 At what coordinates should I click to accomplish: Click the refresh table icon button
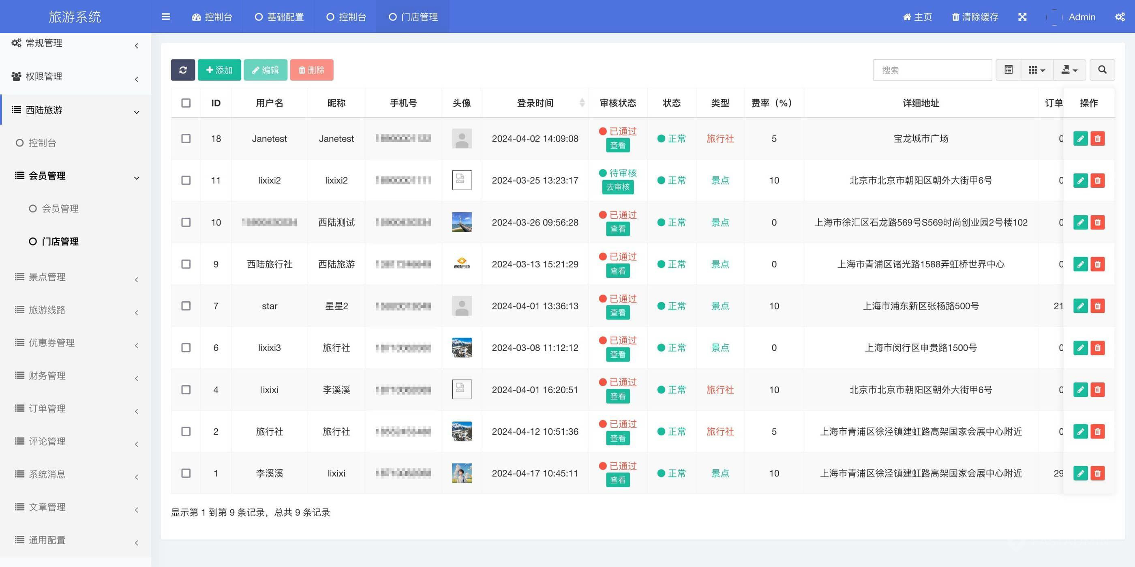[x=183, y=70]
